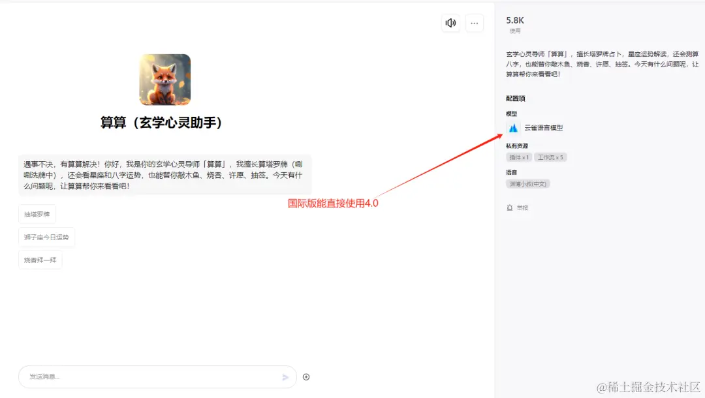
Task: Click the circled plus icon beside input box
Action: pos(306,376)
